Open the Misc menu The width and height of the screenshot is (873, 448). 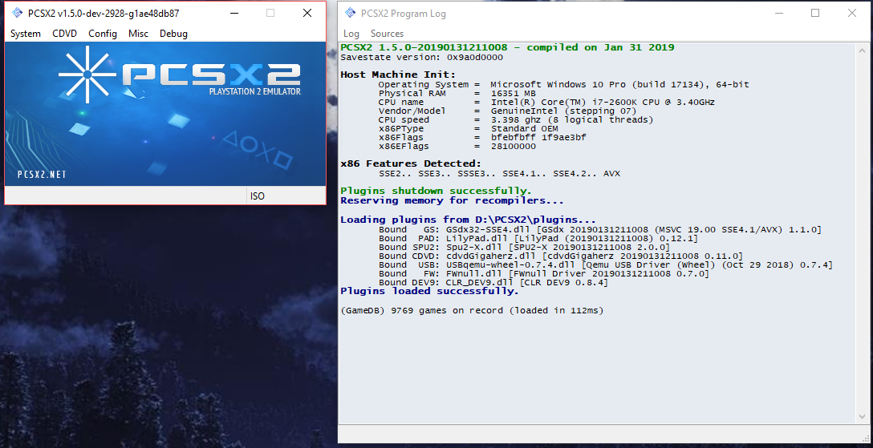click(x=138, y=34)
